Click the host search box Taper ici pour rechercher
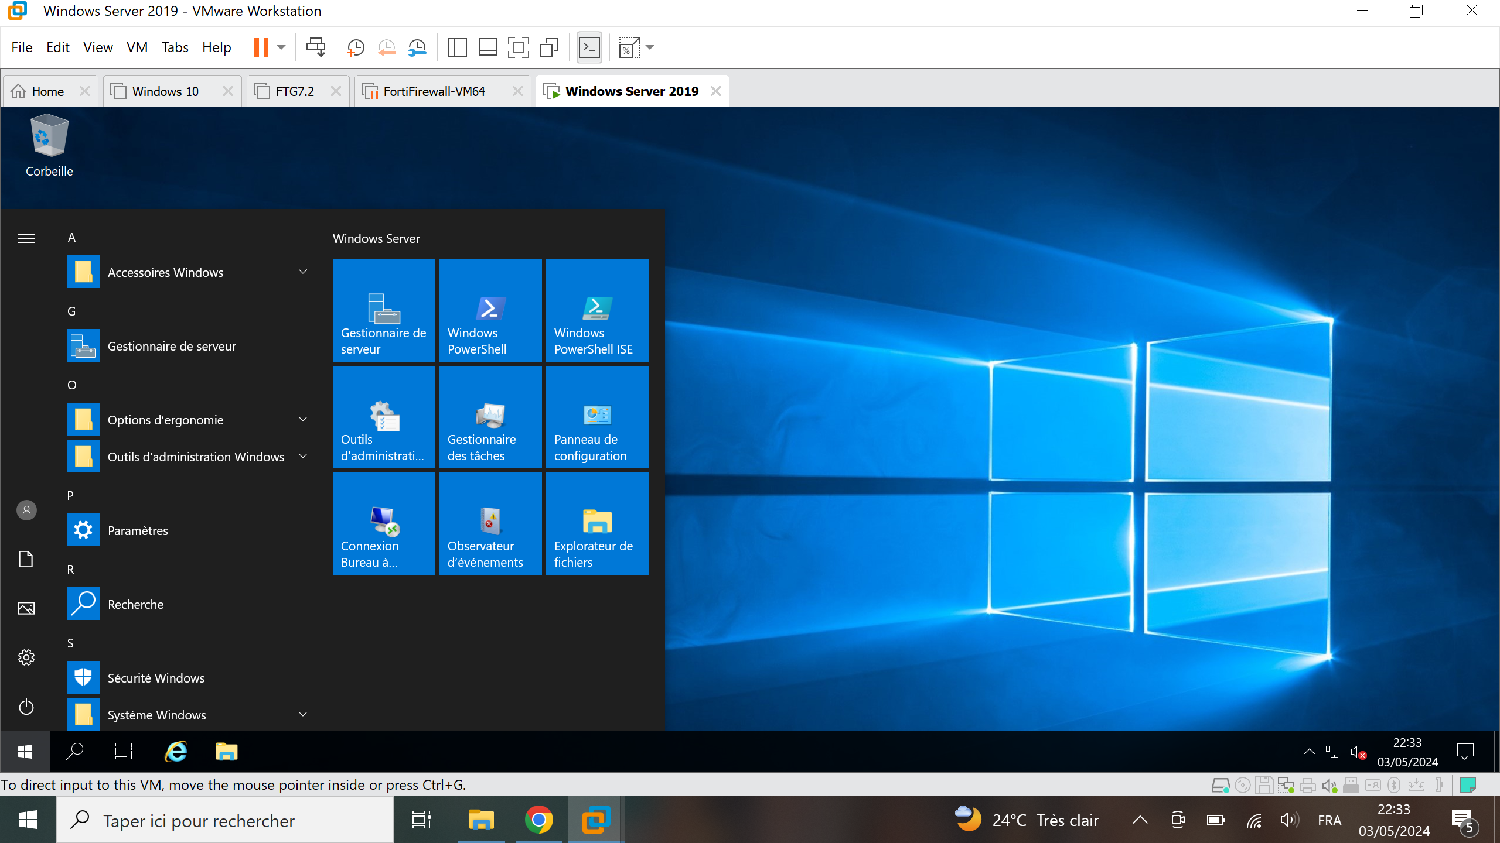Image resolution: width=1500 pixels, height=843 pixels. click(x=225, y=821)
